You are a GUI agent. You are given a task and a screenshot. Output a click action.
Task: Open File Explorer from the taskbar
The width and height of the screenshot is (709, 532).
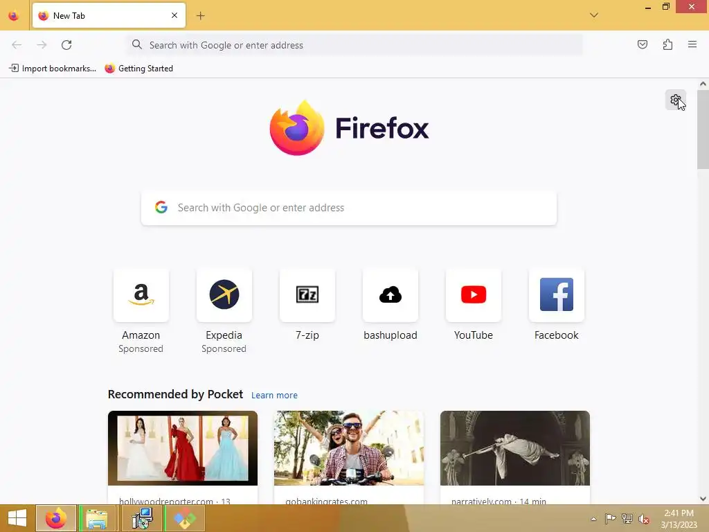pos(97,518)
